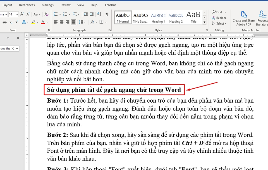The width and height of the screenshot is (268, 170).
Task: Open highlight color dropdown arrow
Action: coord(37,22)
